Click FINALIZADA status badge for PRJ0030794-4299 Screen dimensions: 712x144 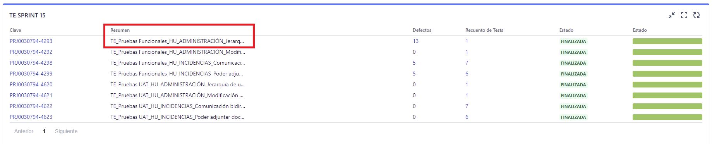point(573,74)
